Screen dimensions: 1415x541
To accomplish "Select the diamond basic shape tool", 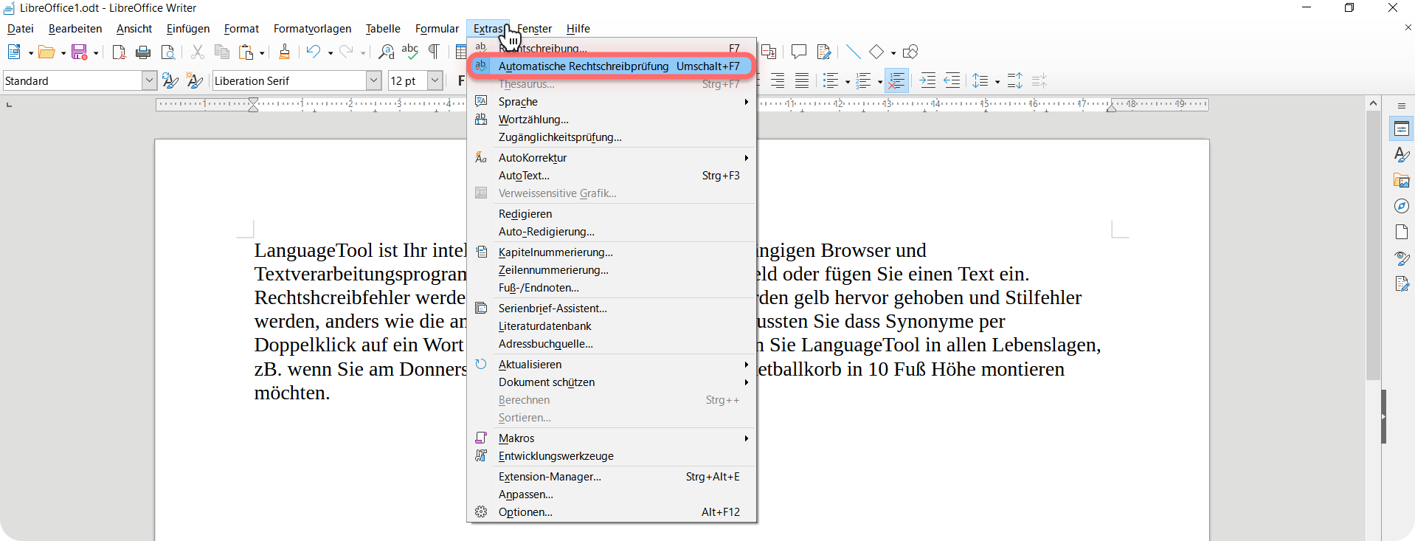I will (x=876, y=52).
